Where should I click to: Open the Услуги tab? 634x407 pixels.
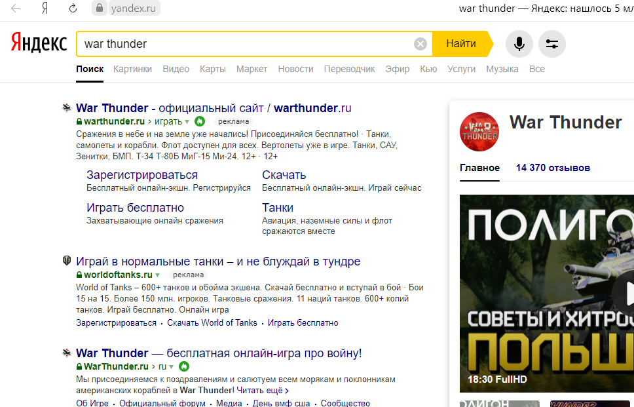point(461,69)
